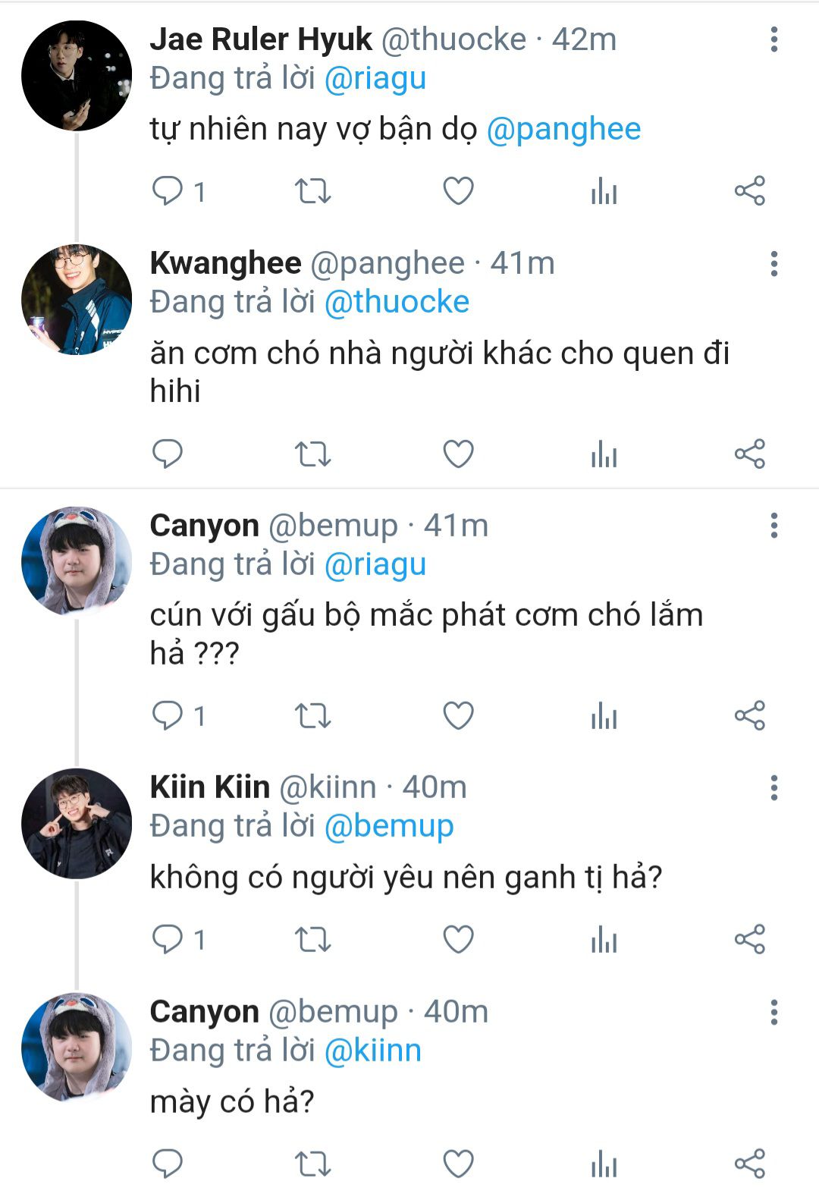Like Canyon's 'mày có hả?' tweet
819x1197 pixels.
[458, 1164]
